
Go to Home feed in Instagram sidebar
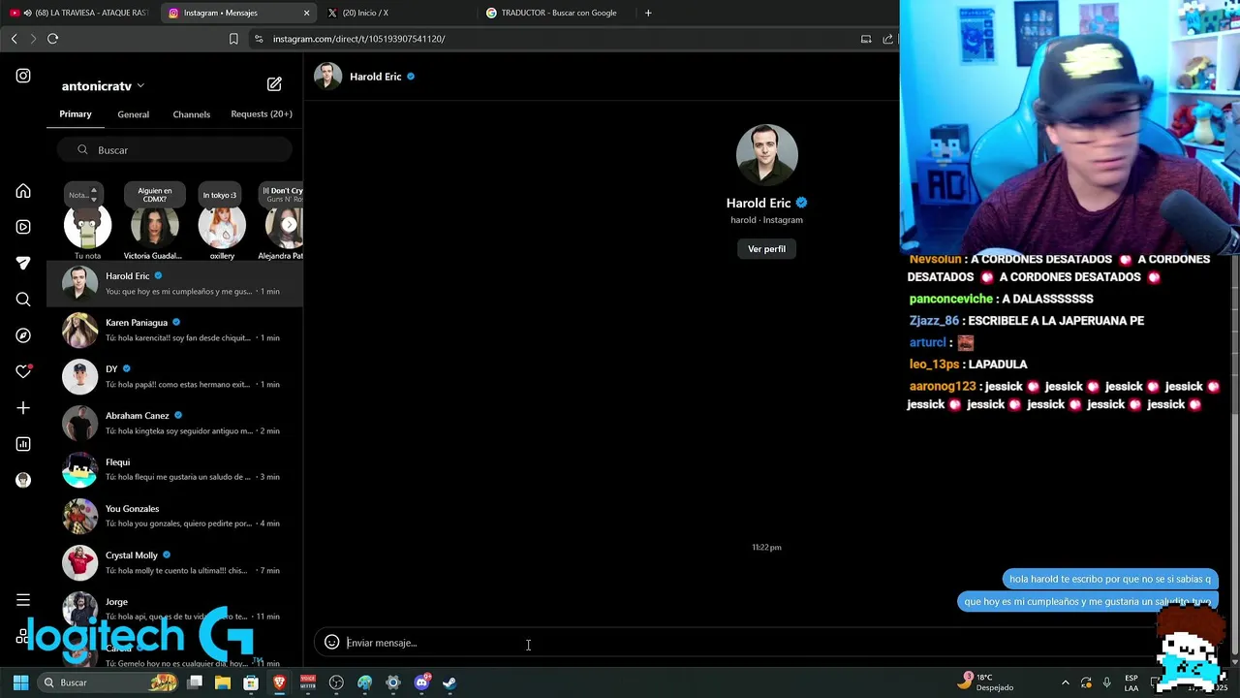23,191
